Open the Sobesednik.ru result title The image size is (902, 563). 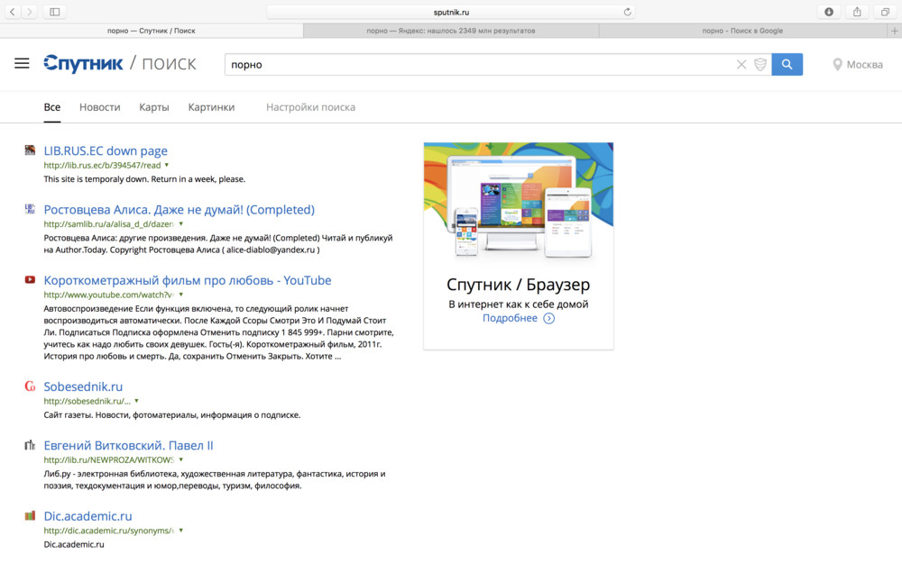coord(83,386)
